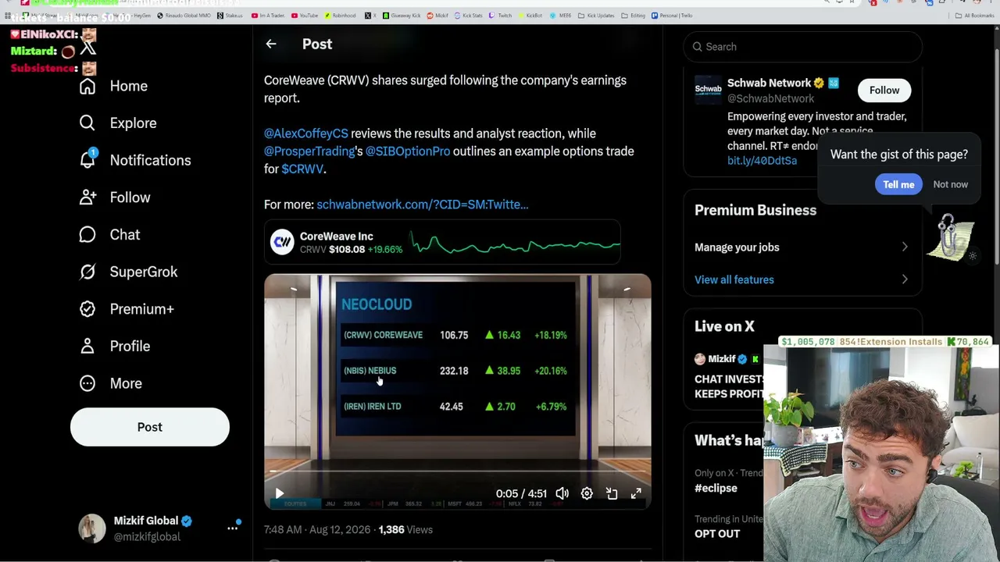Open Explore via magnifier icon
The image size is (1000, 562).
[87, 123]
